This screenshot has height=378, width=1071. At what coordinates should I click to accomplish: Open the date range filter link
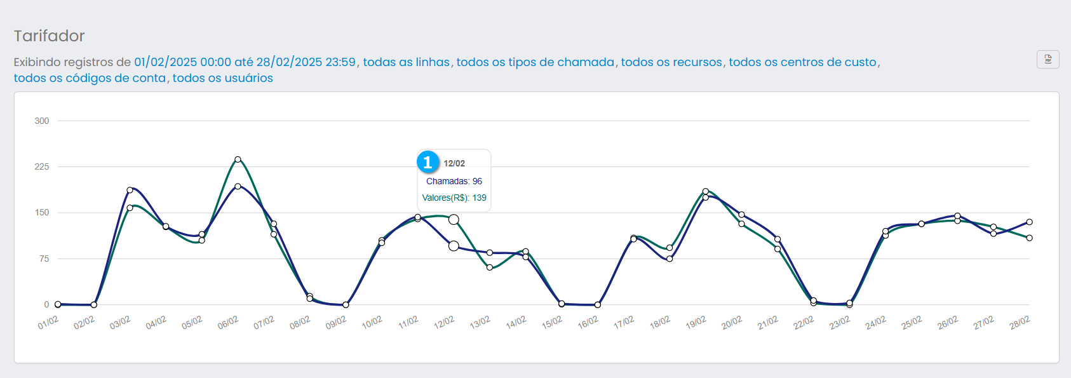click(x=245, y=62)
